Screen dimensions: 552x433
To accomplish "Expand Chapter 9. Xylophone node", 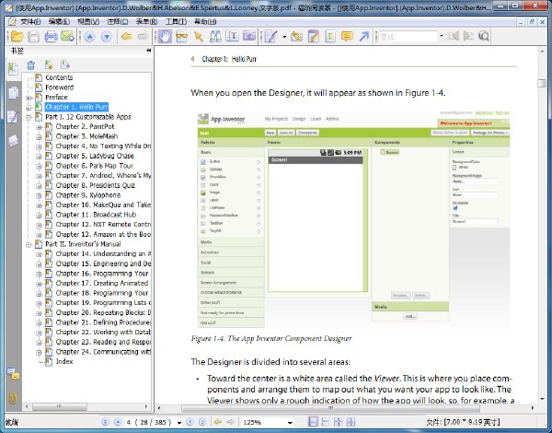I will coord(39,195).
